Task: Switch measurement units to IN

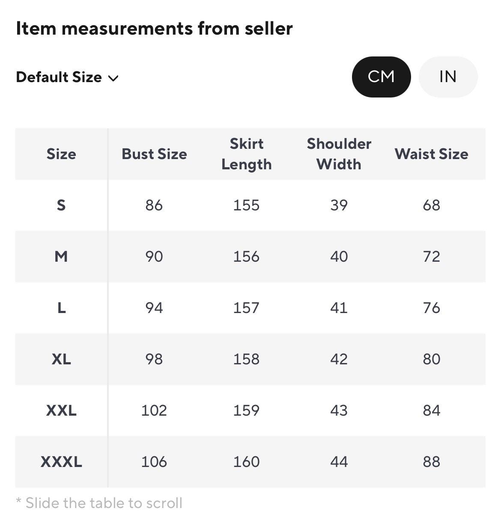Action: (x=448, y=77)
